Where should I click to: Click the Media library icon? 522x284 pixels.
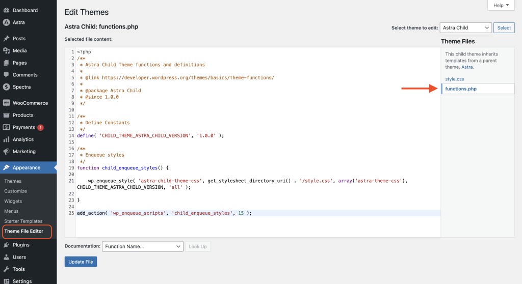point(6,50)
